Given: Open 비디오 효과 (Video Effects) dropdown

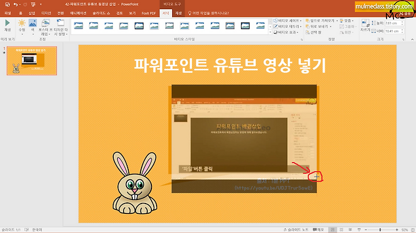Looking at the screenshot, I should [x=286, y=32].
